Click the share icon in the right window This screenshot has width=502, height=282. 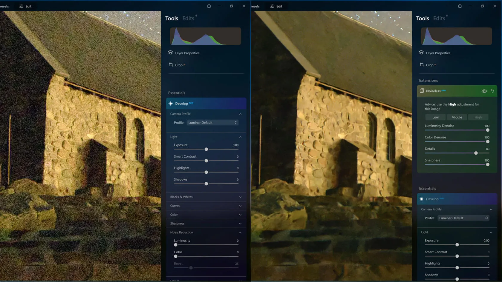tap(460, 6)
